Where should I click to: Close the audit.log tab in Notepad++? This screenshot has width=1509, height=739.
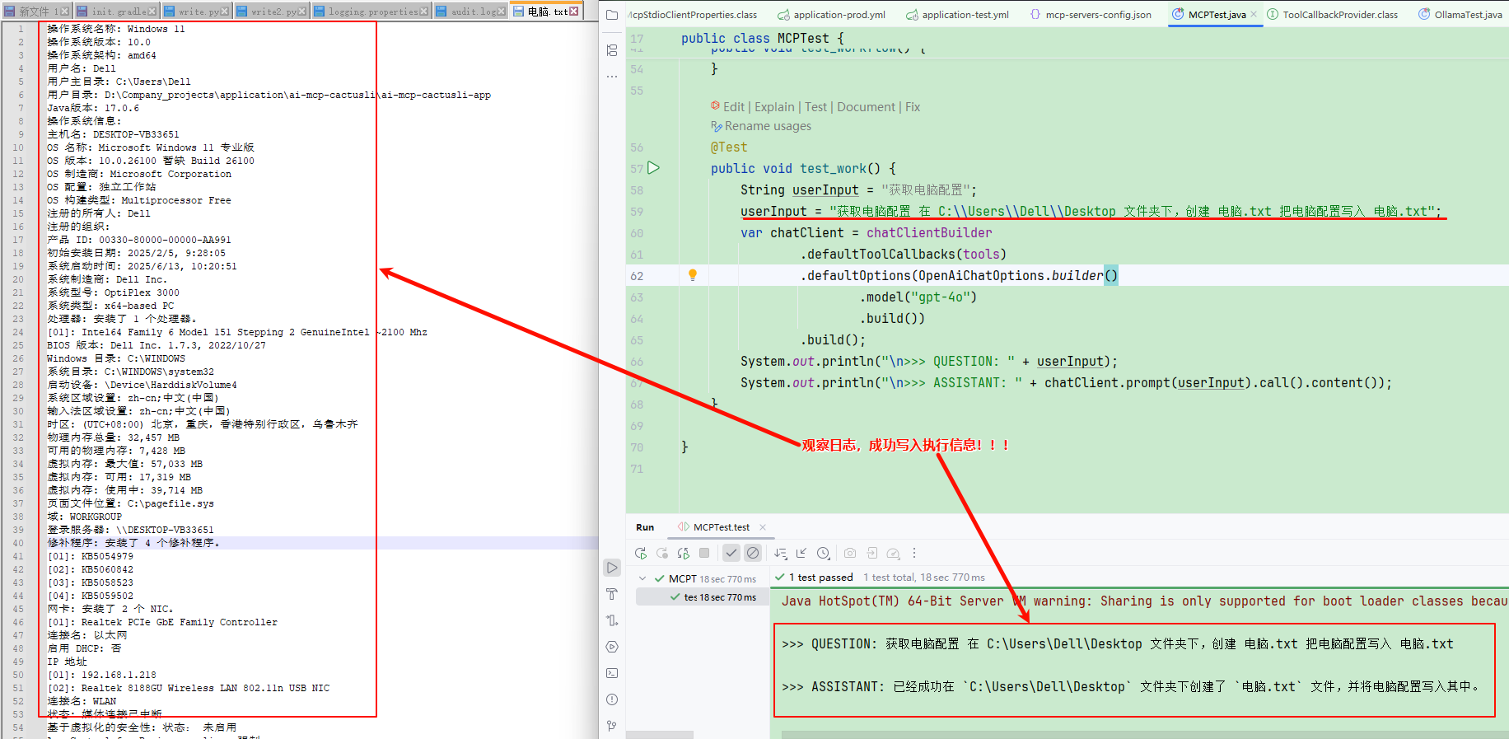coord(502,12)
